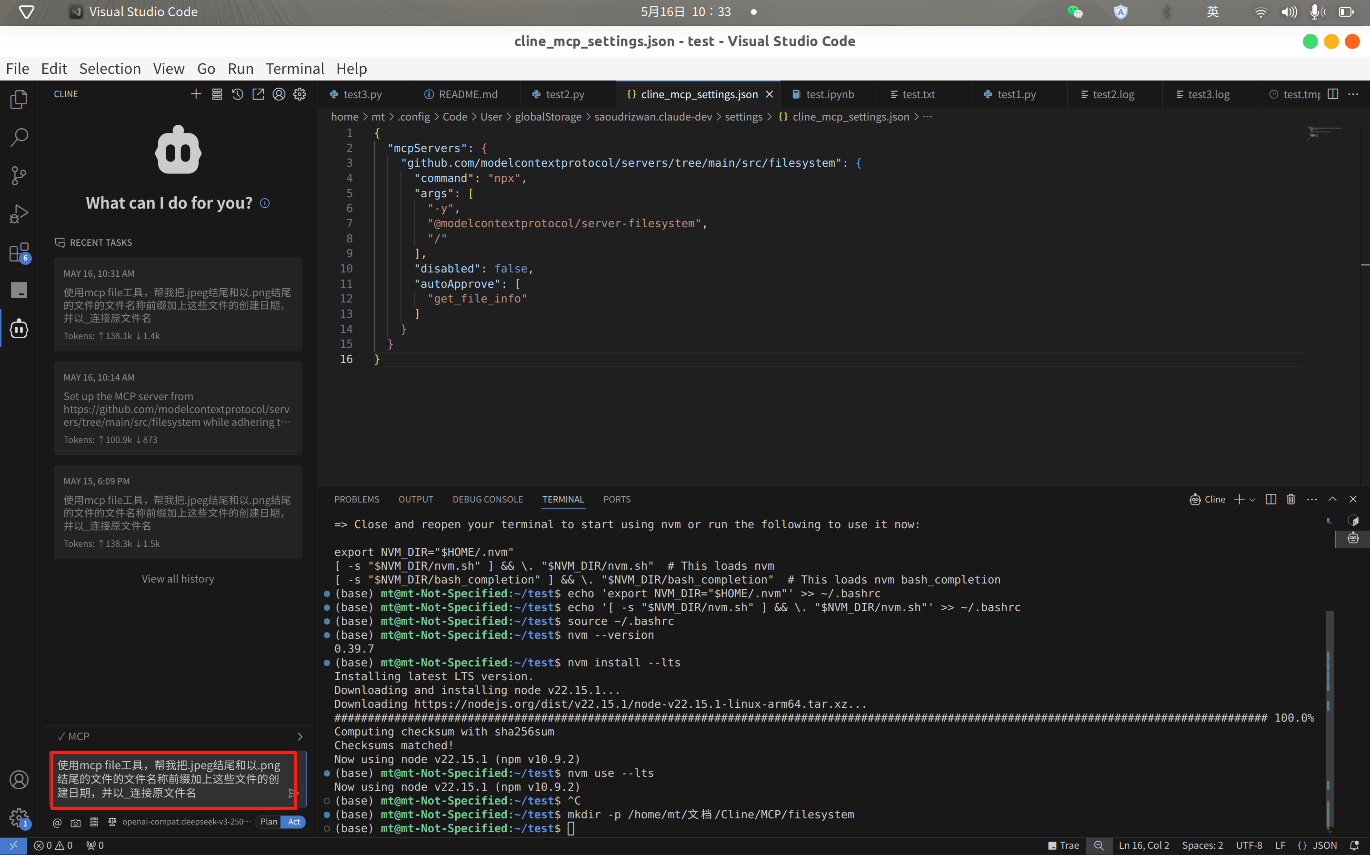
Task: Expand the MCP auto-approve row chevron
Action: pos(300,736)
